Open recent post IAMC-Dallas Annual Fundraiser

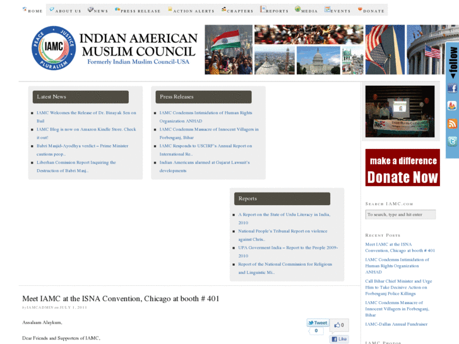click(x=396, y=324)
